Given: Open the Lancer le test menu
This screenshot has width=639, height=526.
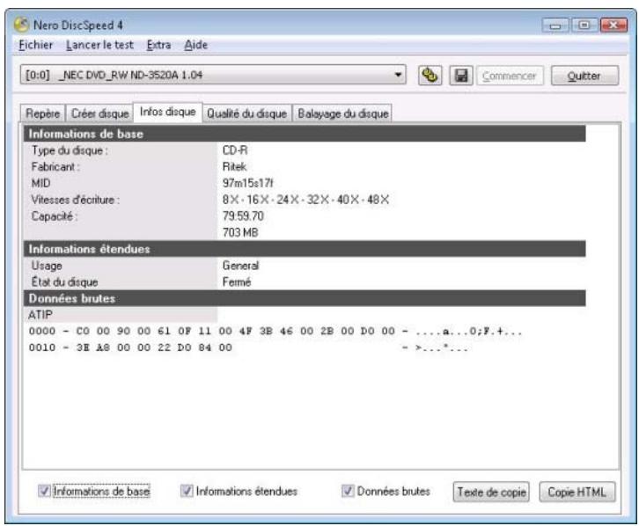Looking at the screenshot, I should [99, 45].
